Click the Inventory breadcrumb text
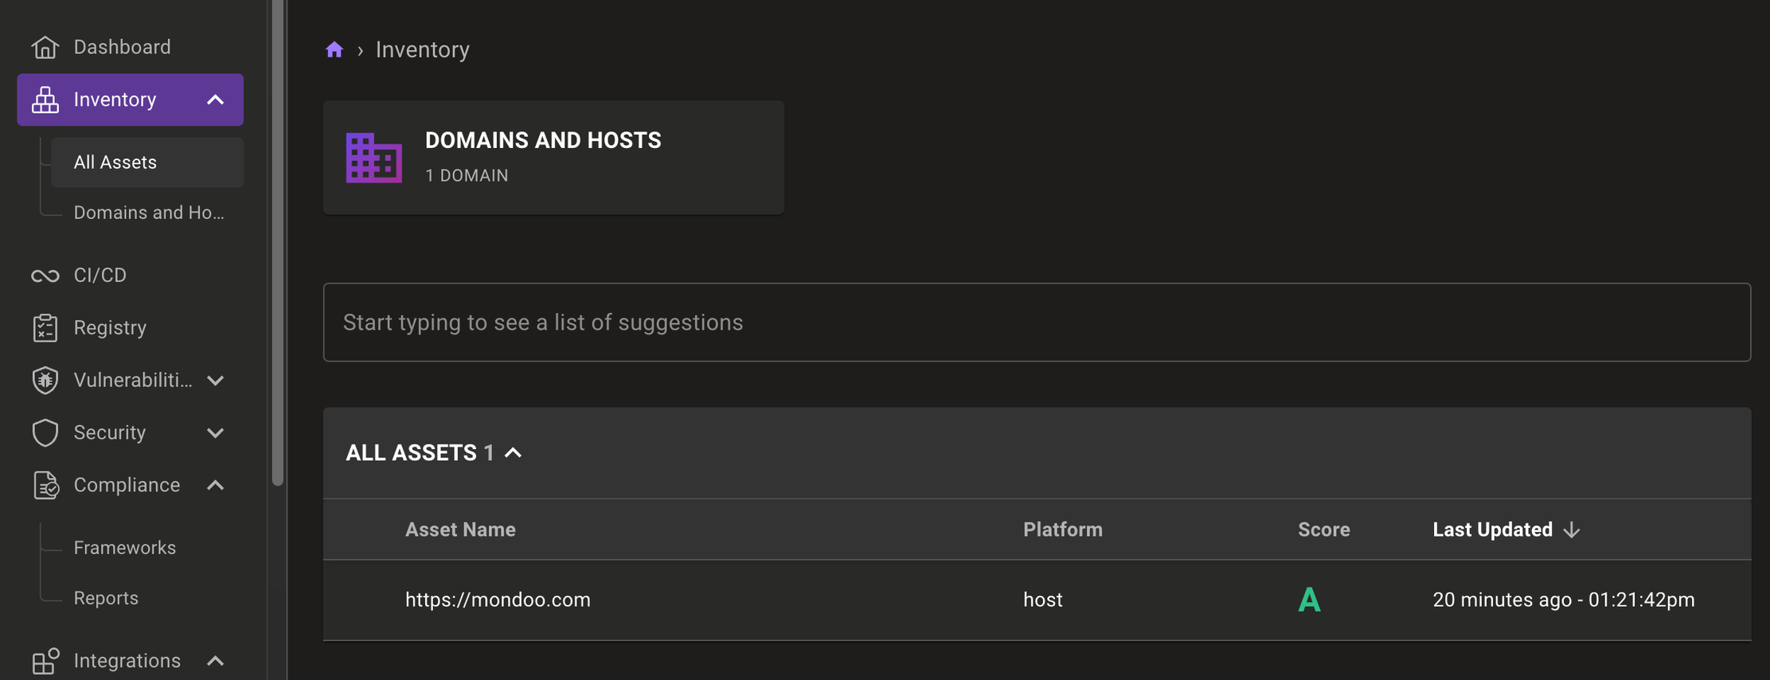 (x=422, y=49)
